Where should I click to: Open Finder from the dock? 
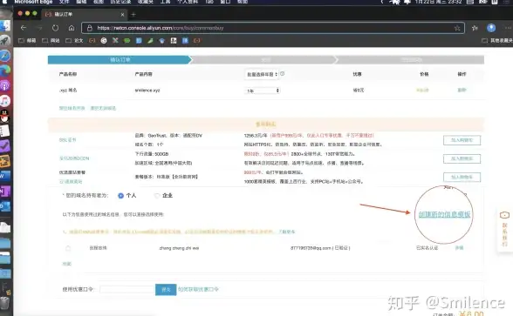click(x=5, y=26)
